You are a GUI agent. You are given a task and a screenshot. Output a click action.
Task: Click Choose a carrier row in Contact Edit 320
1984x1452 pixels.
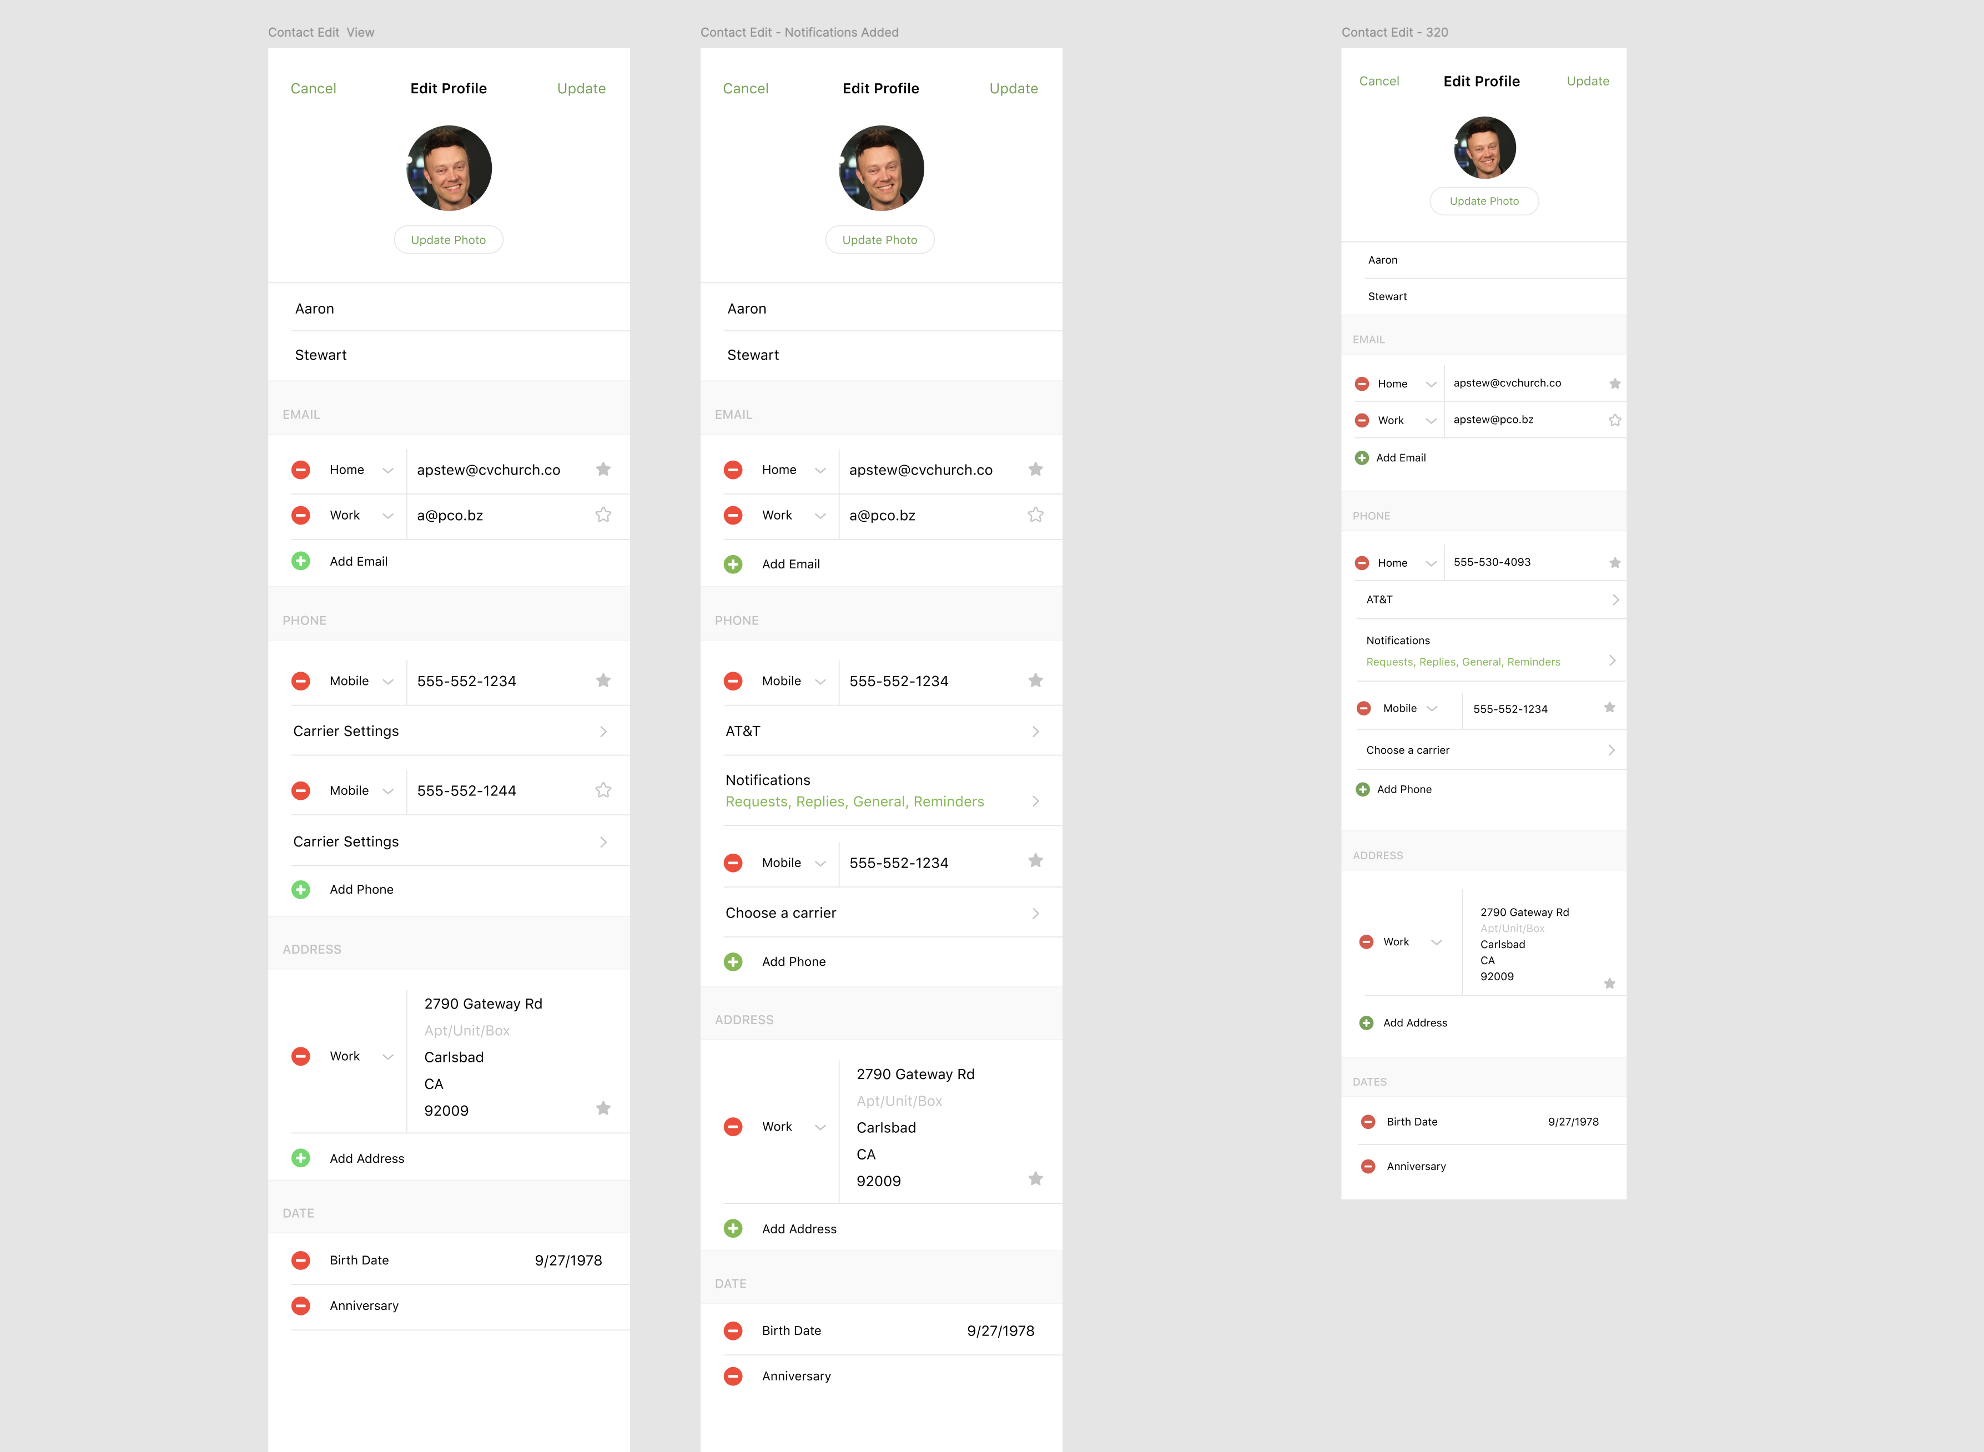click(x=1491, y=750)
